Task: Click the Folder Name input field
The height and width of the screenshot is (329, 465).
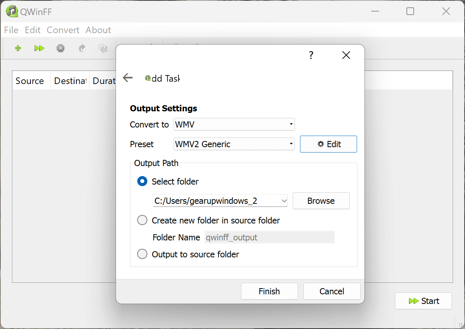Action: tap(270, 237)
